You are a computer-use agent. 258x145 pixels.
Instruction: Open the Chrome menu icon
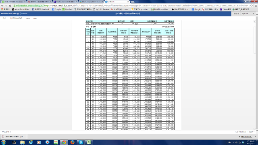click(256, 6)
